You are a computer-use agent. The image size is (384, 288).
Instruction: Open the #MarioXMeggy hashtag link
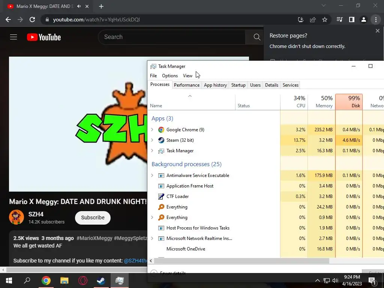point(94,238)
